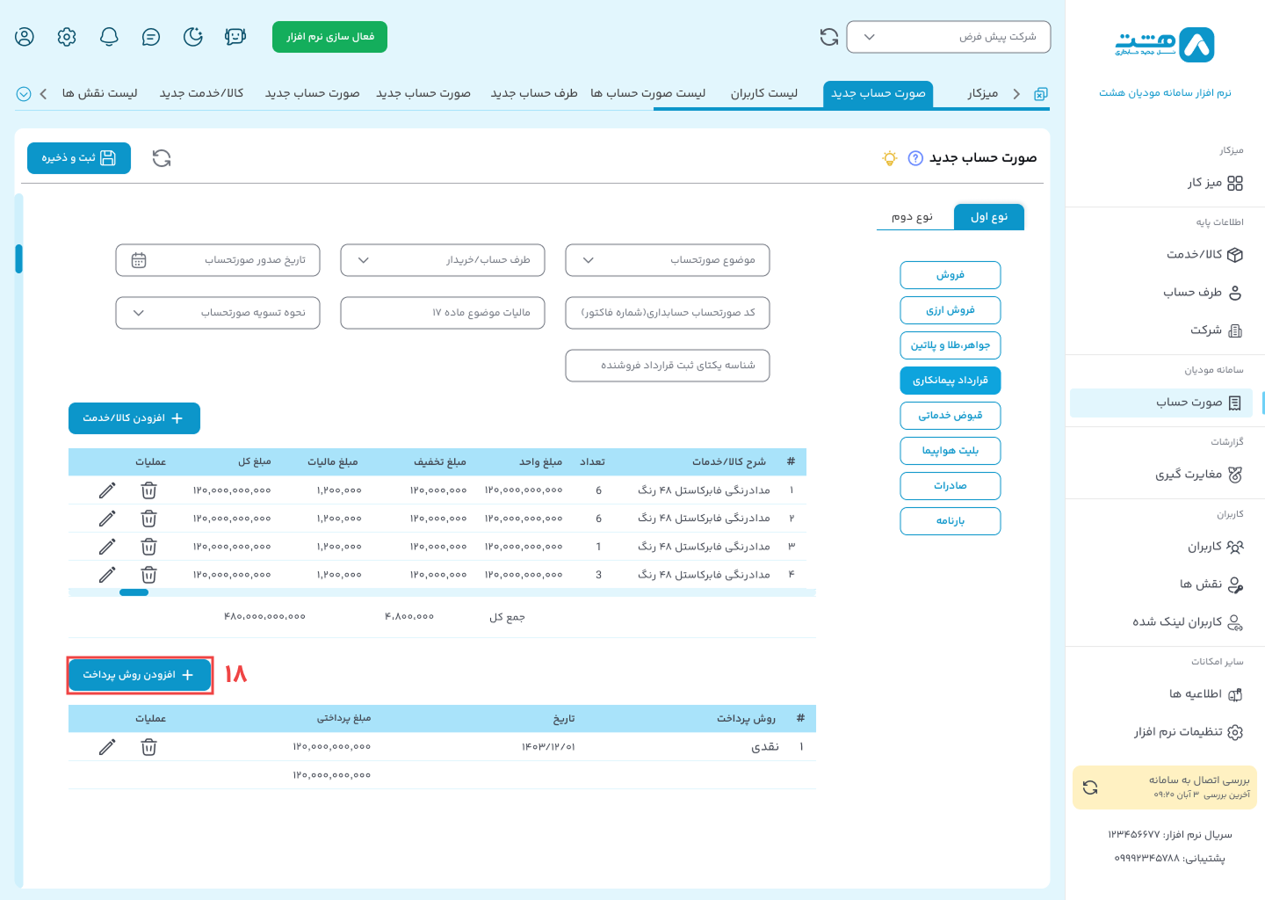The height and width of the screenshot is (900, 1265).
Task: Delete the نقدی payment row
Action: coord(149,747)
